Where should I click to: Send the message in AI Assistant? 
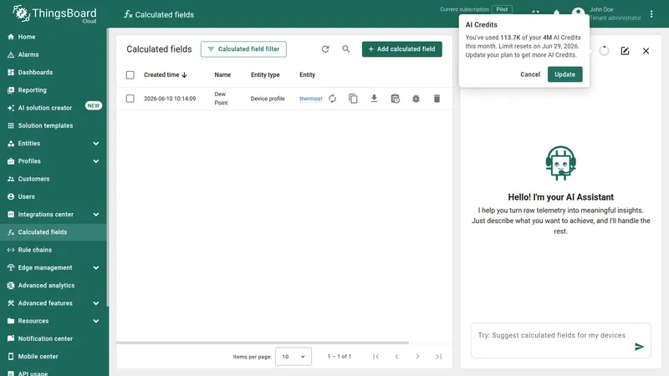(x=639, y=347)
